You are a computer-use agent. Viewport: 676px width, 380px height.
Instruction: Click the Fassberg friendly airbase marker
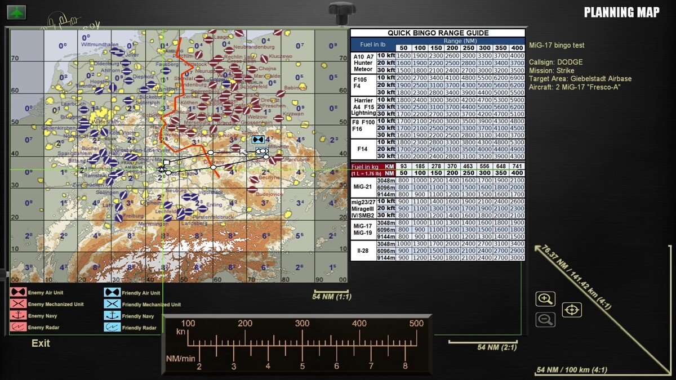pyautogui.click(x=166, y=71)
